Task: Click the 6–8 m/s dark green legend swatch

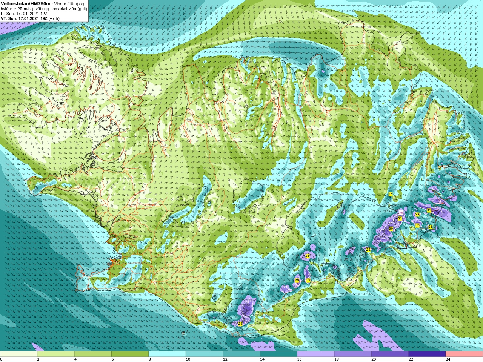Action: [x=130, y=354]
